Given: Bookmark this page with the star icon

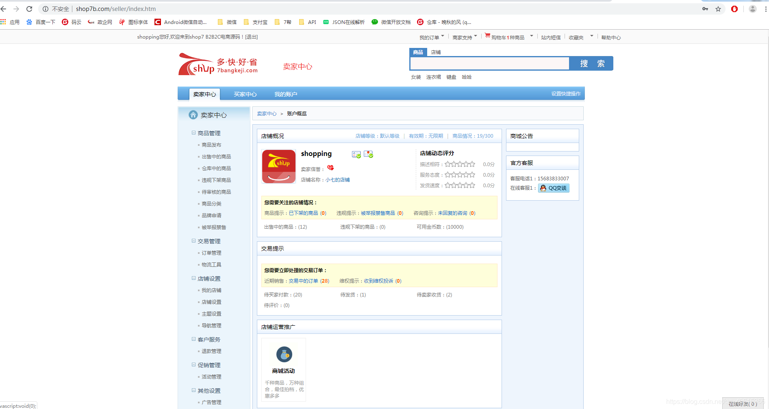Looking at the screenshot, I should (x=718, y=9).
